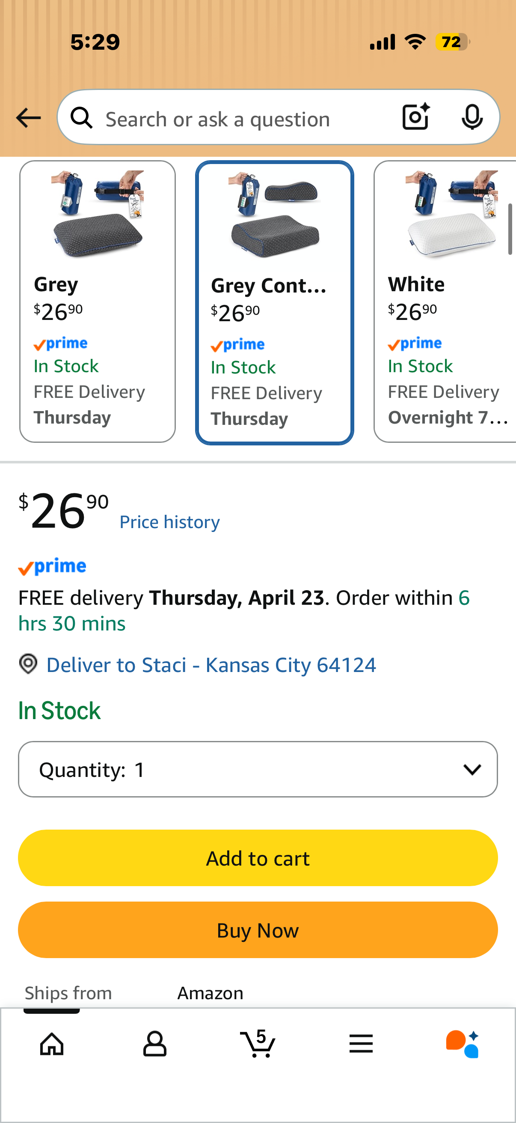
Task: Click the Buy Now button
Action: [258, 930]
